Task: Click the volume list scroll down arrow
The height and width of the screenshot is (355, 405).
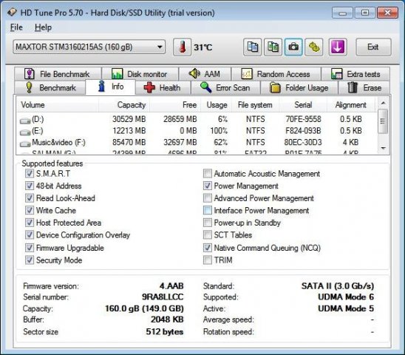Action: (383, 148)
